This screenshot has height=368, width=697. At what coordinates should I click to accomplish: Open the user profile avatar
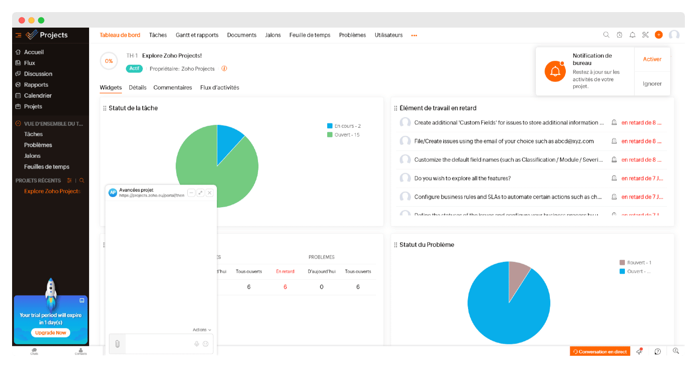point(674,35)
